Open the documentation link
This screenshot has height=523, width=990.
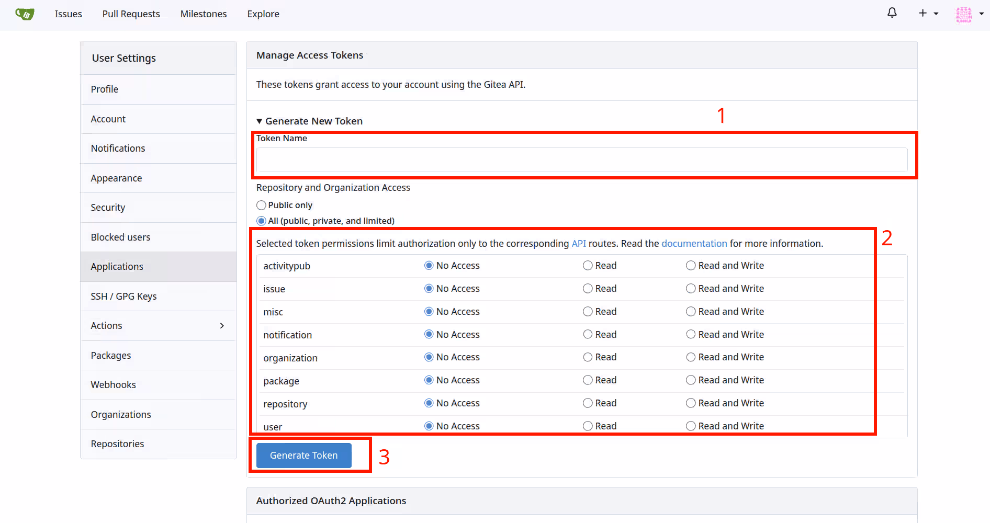[694, 244]
